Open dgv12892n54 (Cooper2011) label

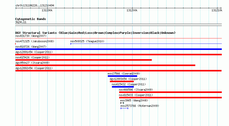[x=34, y=68]
